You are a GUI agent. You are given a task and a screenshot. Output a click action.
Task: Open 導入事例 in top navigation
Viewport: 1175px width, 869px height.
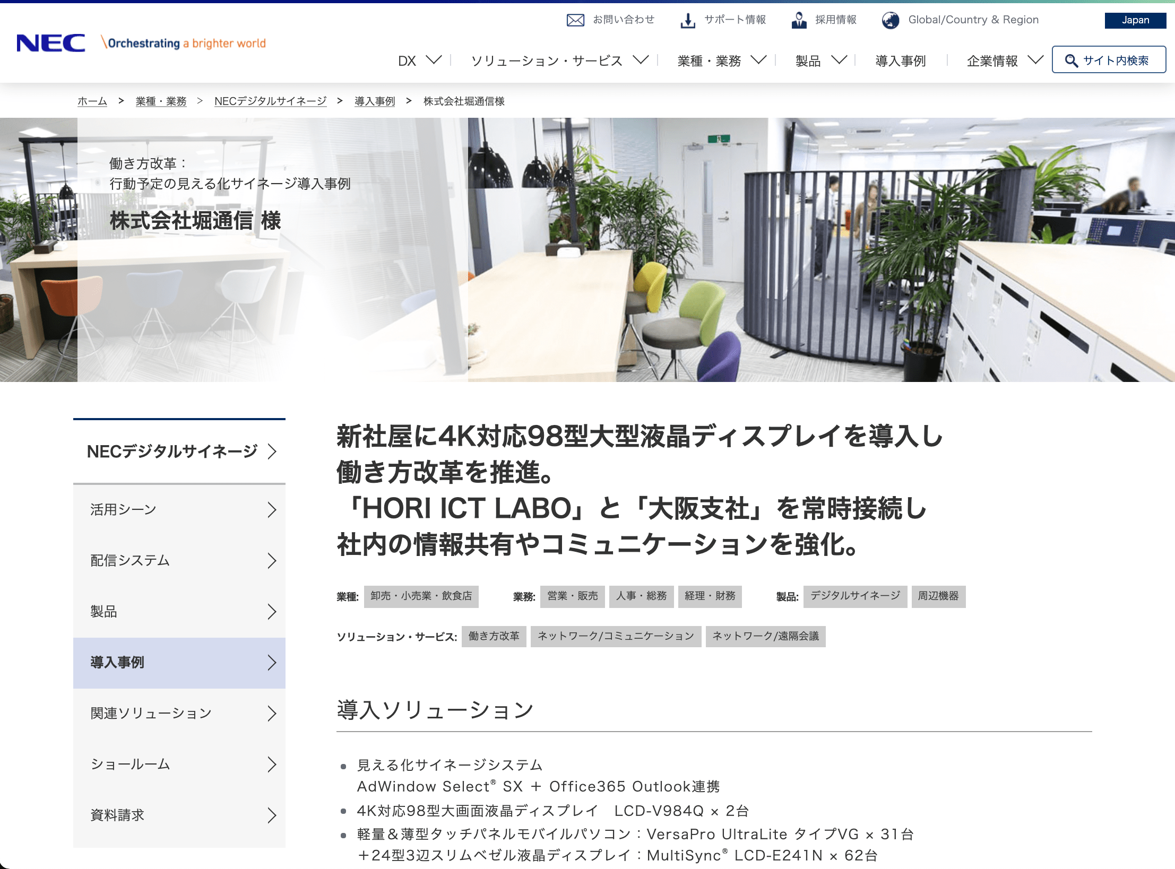click(900, 60)
